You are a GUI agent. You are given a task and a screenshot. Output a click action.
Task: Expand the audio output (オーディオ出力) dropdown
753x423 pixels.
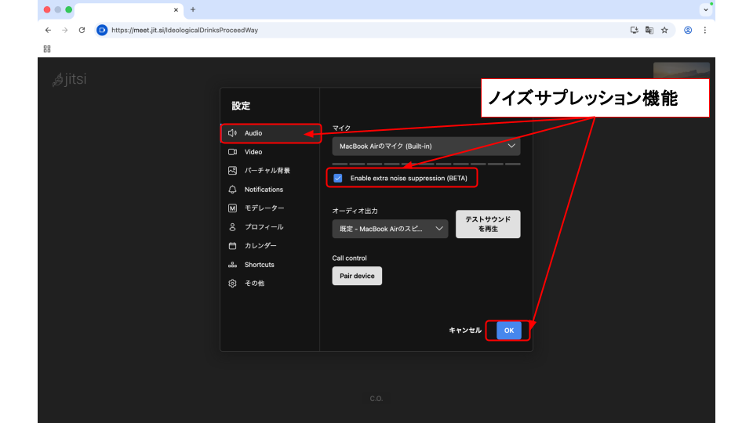click(x=390, y=229)
